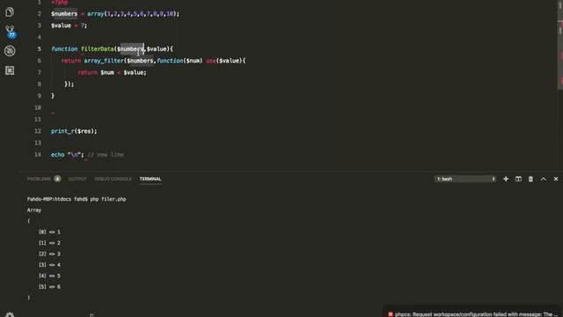Select the Terminal tab

tap(150, 179)
